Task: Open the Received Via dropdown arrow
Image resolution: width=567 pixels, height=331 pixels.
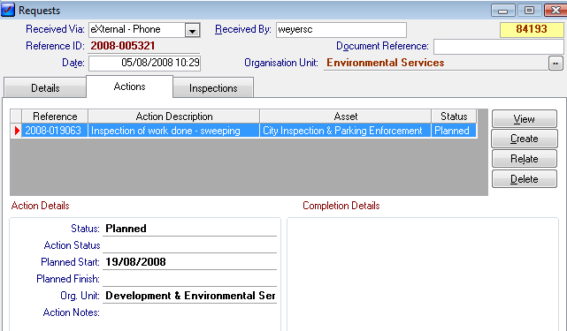Action: 192,30
